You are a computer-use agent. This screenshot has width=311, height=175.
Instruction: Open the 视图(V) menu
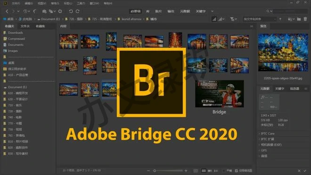click(x=42, y=3)
